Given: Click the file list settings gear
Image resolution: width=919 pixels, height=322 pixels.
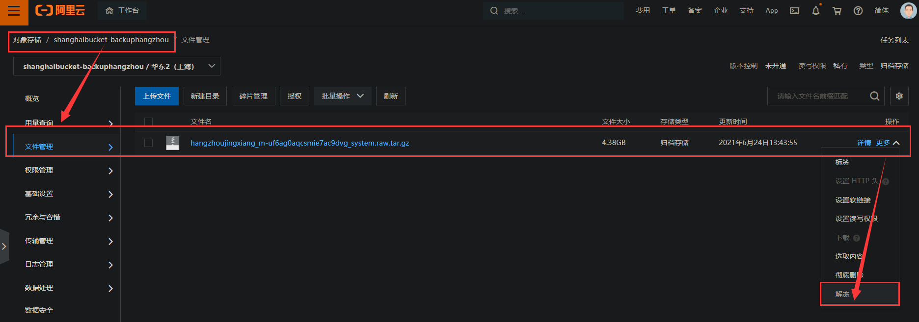Looking at the screenshot, I should coord(899,96).
